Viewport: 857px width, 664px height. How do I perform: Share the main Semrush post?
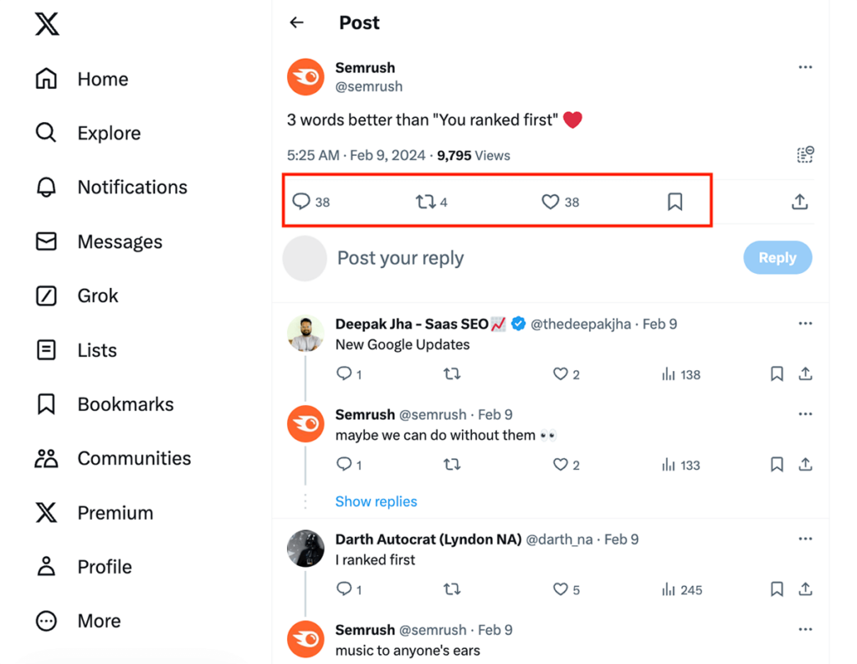(799, 202)
